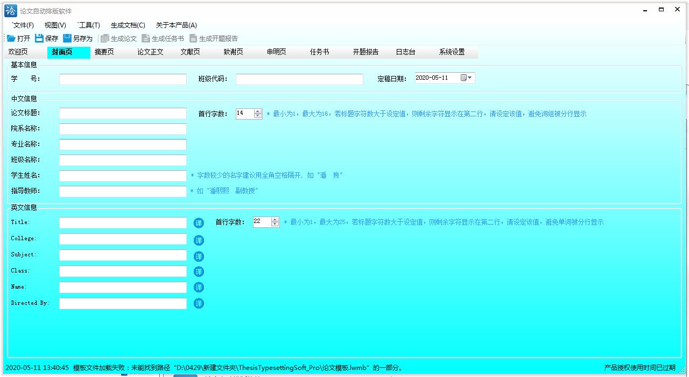Click the 生成开题报告 toolbar icon
Image resolution: width=689 pixels, height=377 pixels.
point(193,38)
